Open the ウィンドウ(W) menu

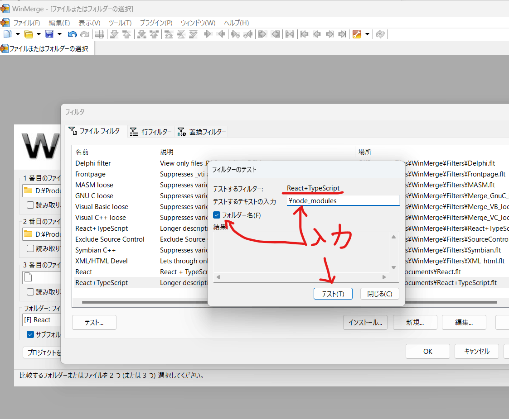[198, 23]
